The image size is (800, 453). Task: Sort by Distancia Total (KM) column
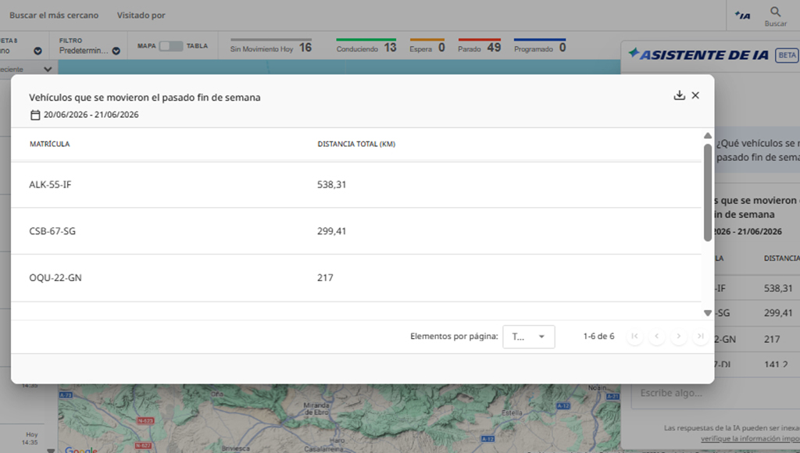(x=356, y=144)
